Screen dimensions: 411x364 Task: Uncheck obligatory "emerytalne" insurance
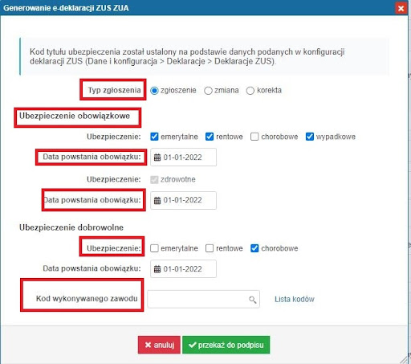click(154, 137)
